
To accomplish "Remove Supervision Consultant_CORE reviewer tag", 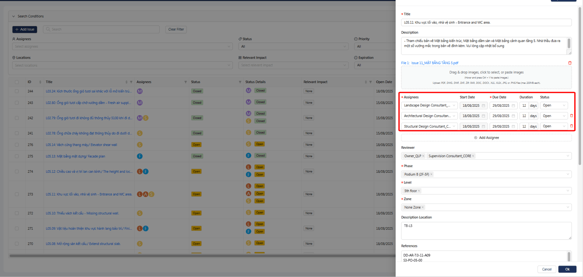I will [x=473, y=156].
